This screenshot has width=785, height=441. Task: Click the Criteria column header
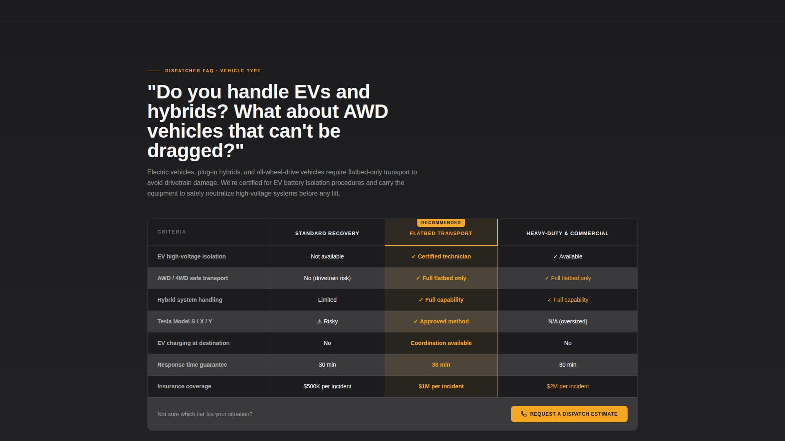coord(171,232)
